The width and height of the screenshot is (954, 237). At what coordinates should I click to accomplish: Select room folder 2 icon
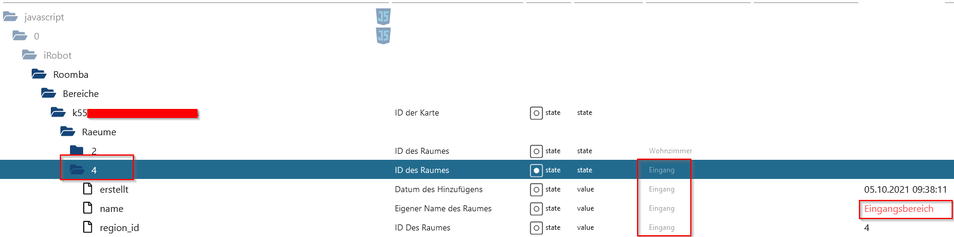[77, 150]
